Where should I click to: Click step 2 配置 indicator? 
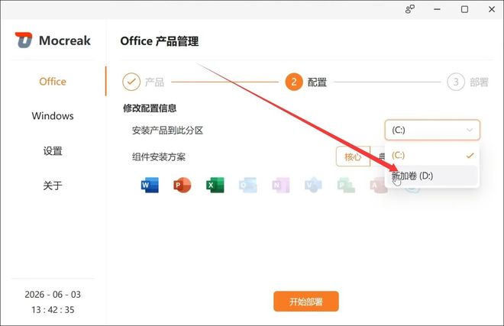306,82
